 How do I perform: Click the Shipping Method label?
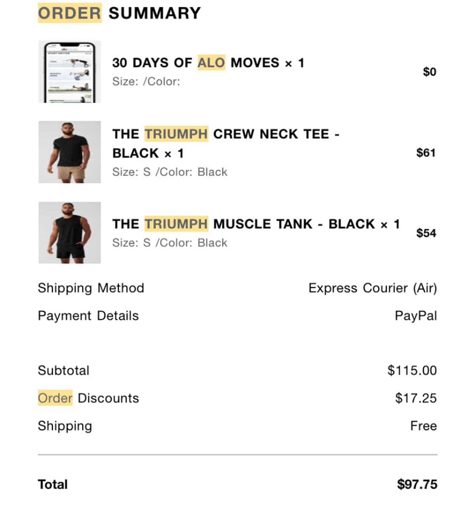[x=91, y=288]
